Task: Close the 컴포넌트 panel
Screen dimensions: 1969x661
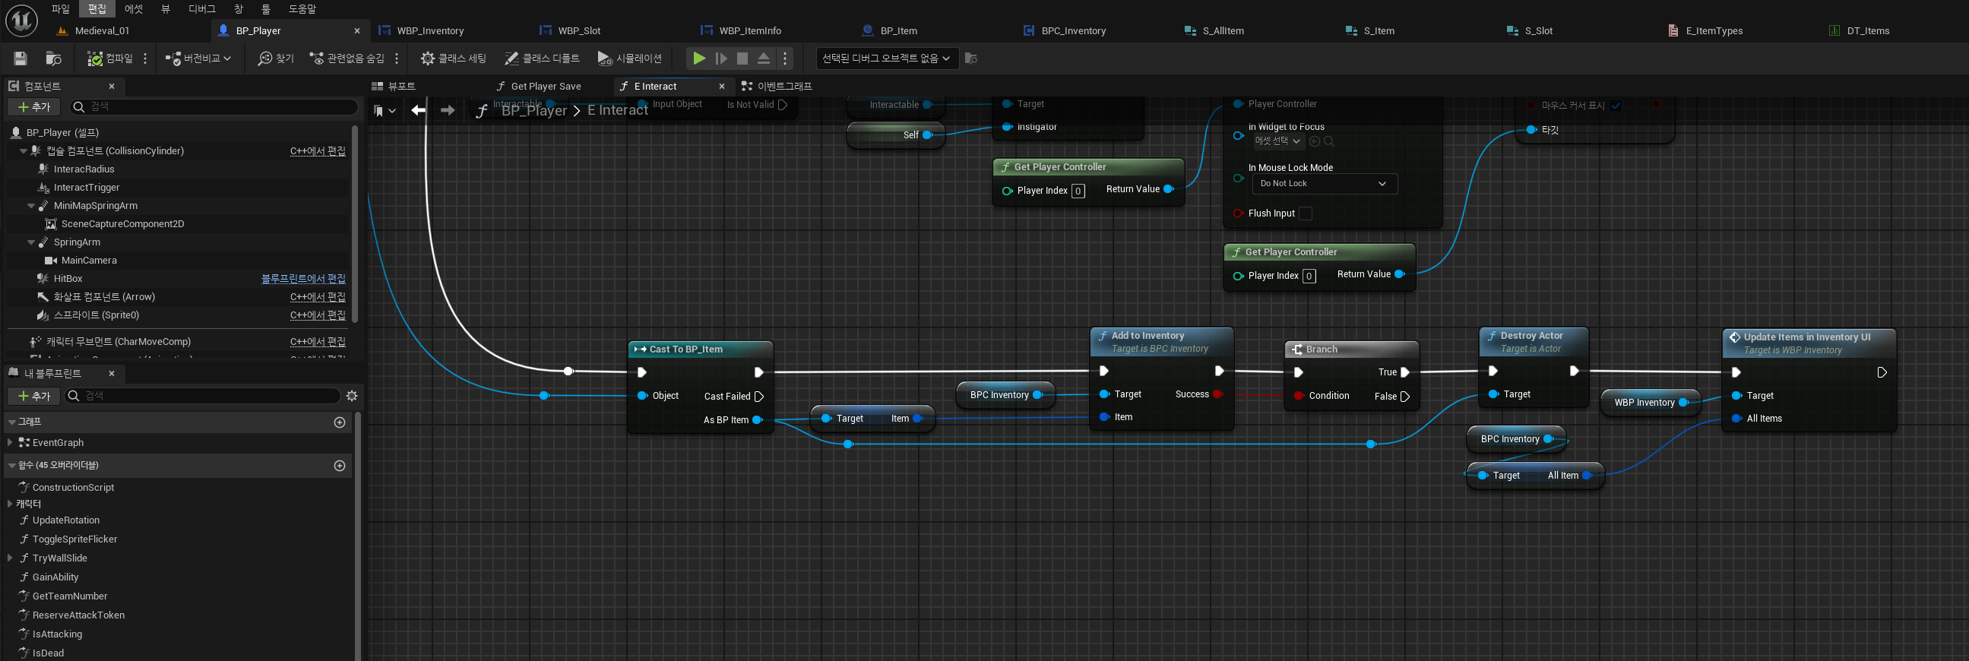Action: [112, 87]
